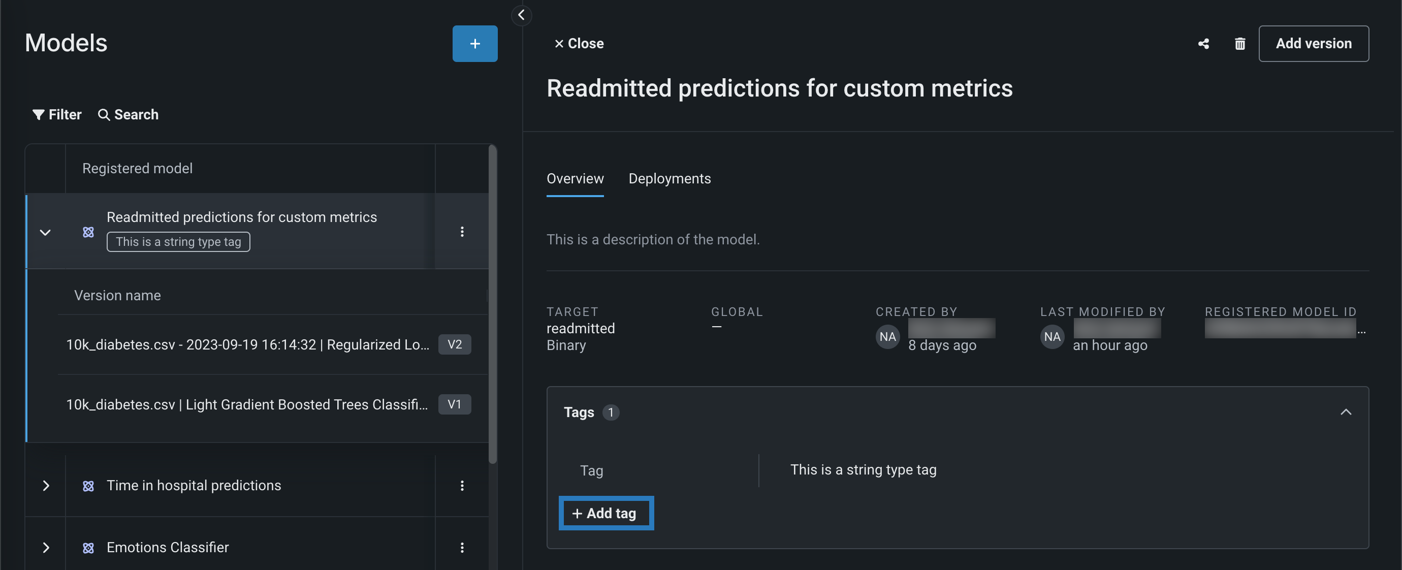
Task: Close the model details panel
Action: pyautogui.click(x=579, y=44)
